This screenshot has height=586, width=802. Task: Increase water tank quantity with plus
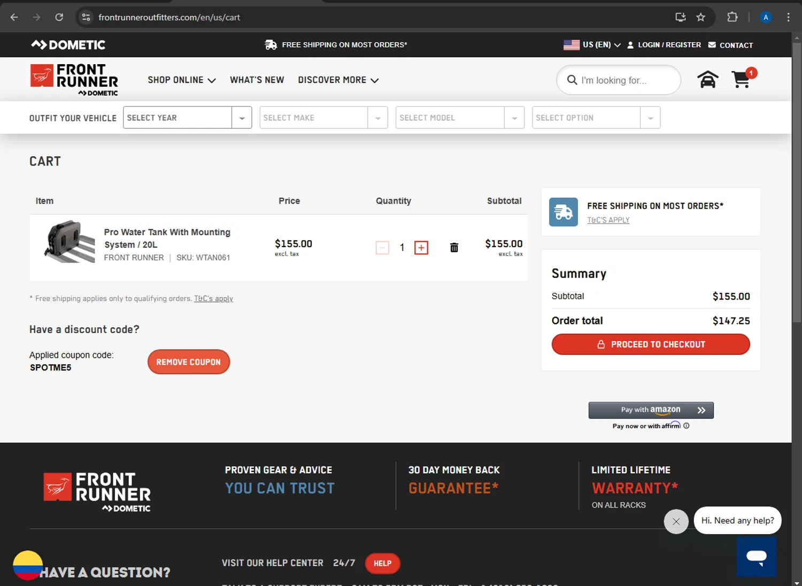tap(421, 248)
